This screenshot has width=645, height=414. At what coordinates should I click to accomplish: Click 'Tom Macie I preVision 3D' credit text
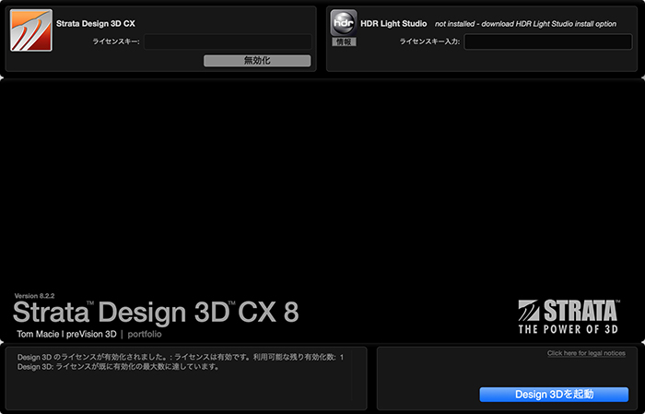[66, 334]
